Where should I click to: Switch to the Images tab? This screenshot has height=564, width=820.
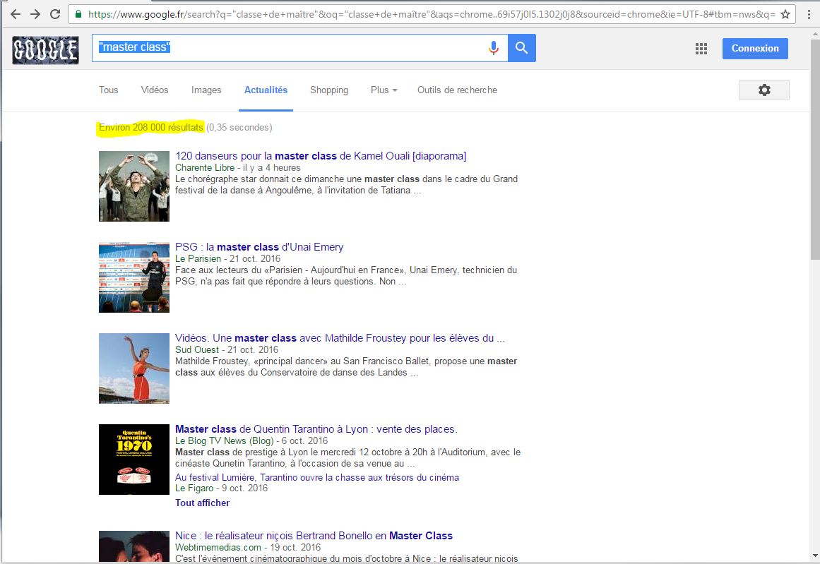[206, 90]
